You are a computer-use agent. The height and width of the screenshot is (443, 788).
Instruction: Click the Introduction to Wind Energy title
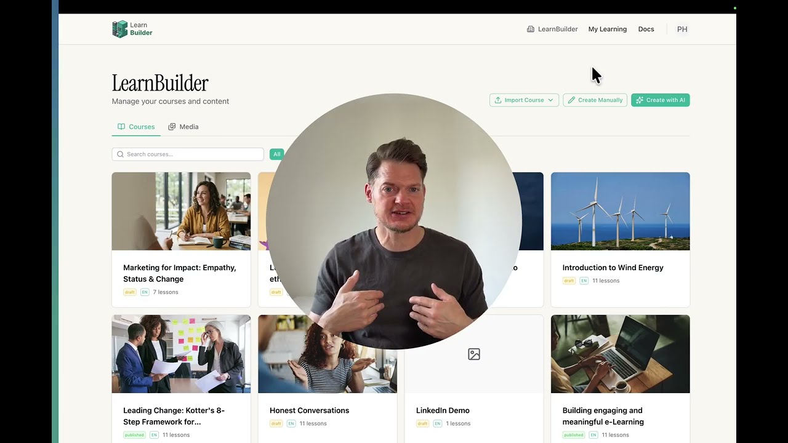tap(613, 268)
